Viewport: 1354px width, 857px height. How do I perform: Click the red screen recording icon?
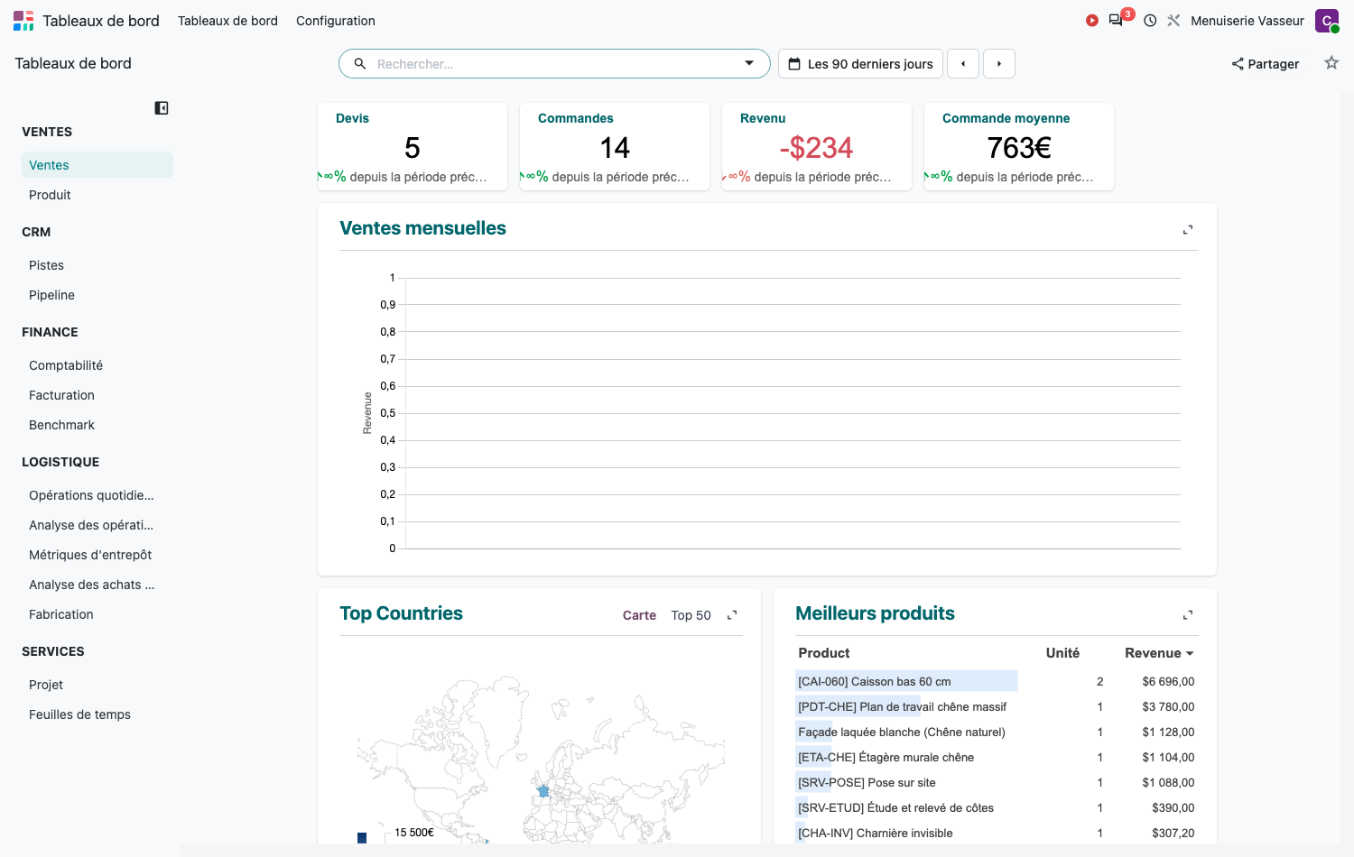[x=1092, y=21]
